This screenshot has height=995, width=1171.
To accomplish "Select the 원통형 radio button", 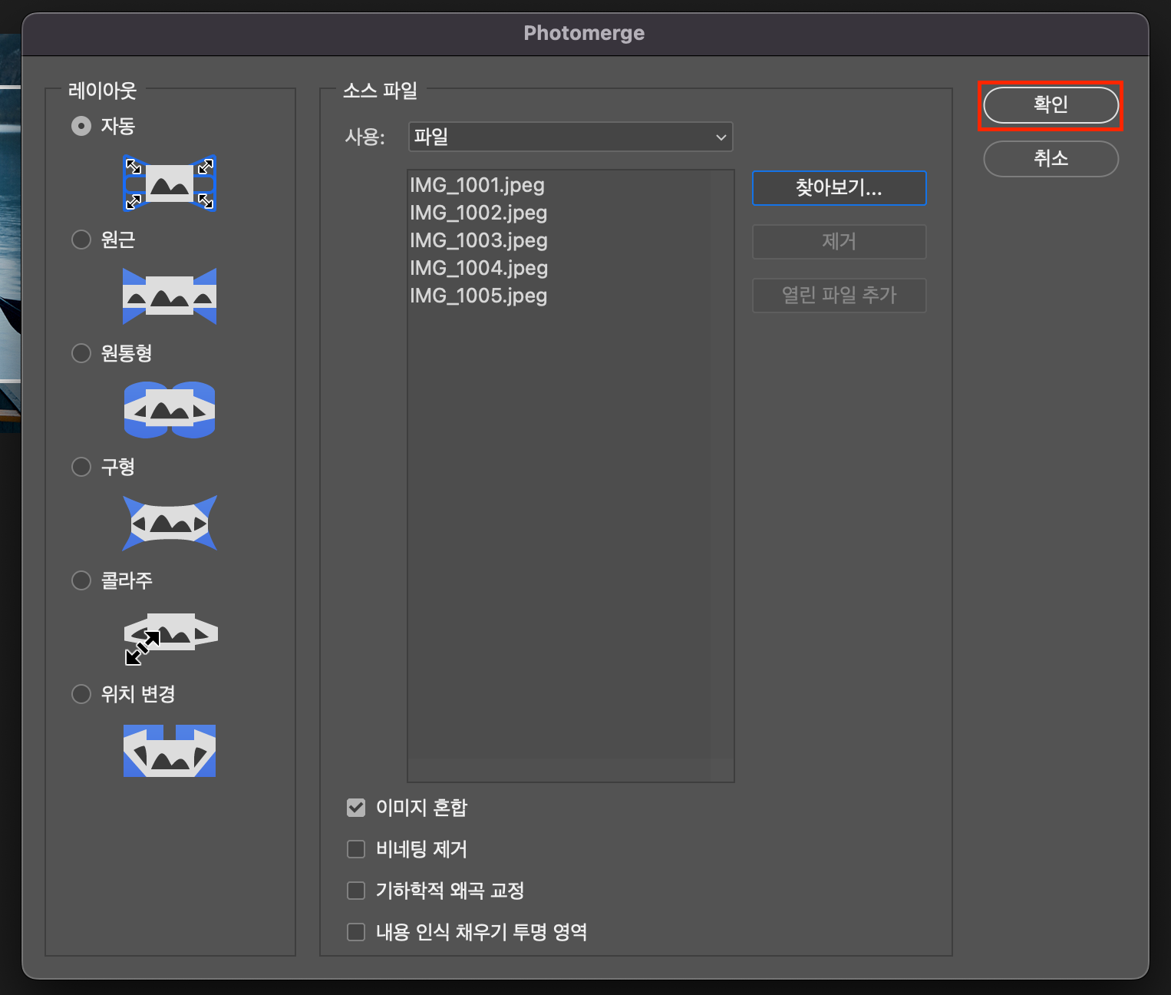I will click(x=81, y=353).
